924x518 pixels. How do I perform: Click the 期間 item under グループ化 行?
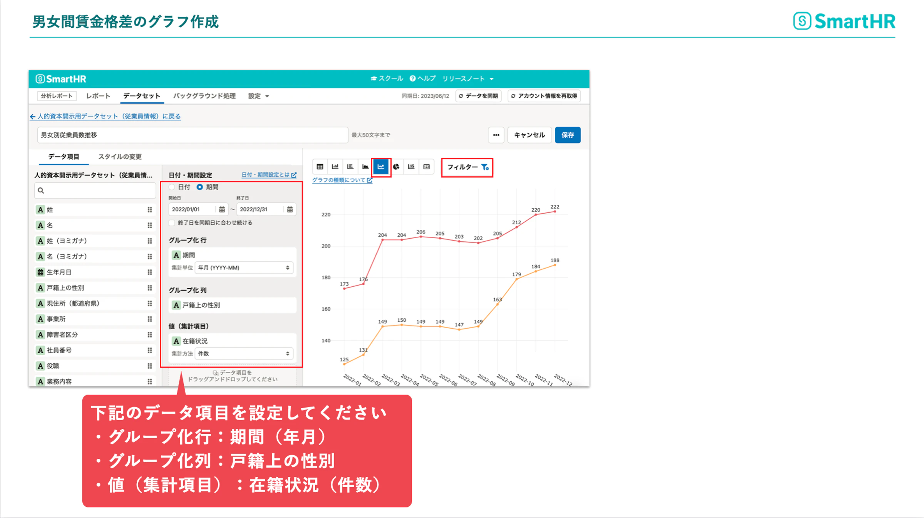click(233, 255)
